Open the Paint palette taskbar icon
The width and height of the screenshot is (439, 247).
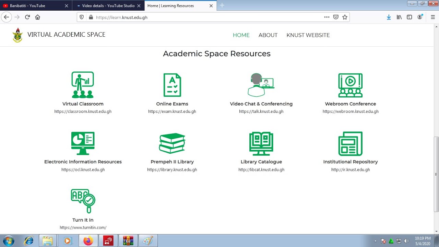(148, 241)
